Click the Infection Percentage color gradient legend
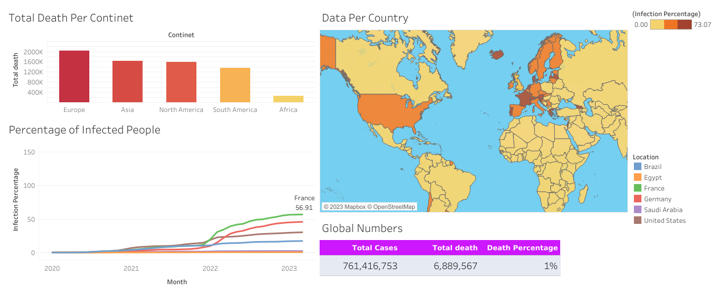 [x=670, y=24]
